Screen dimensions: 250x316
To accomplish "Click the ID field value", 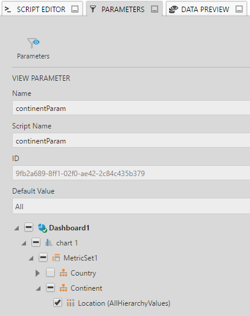I will (x=131, y=173).
